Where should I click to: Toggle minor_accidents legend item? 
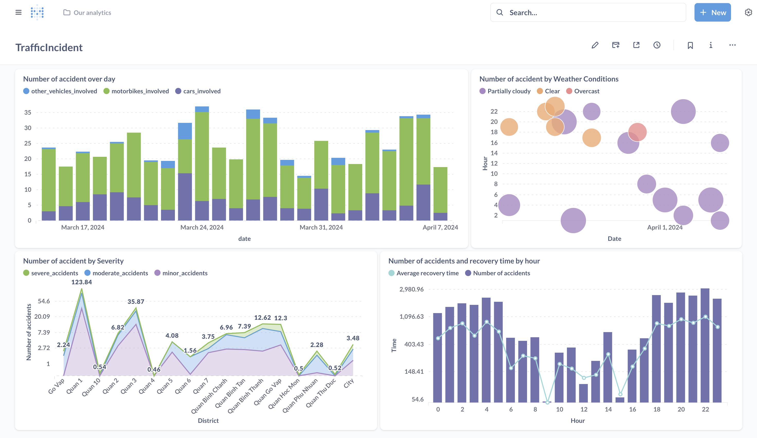[x=181, y=273]
